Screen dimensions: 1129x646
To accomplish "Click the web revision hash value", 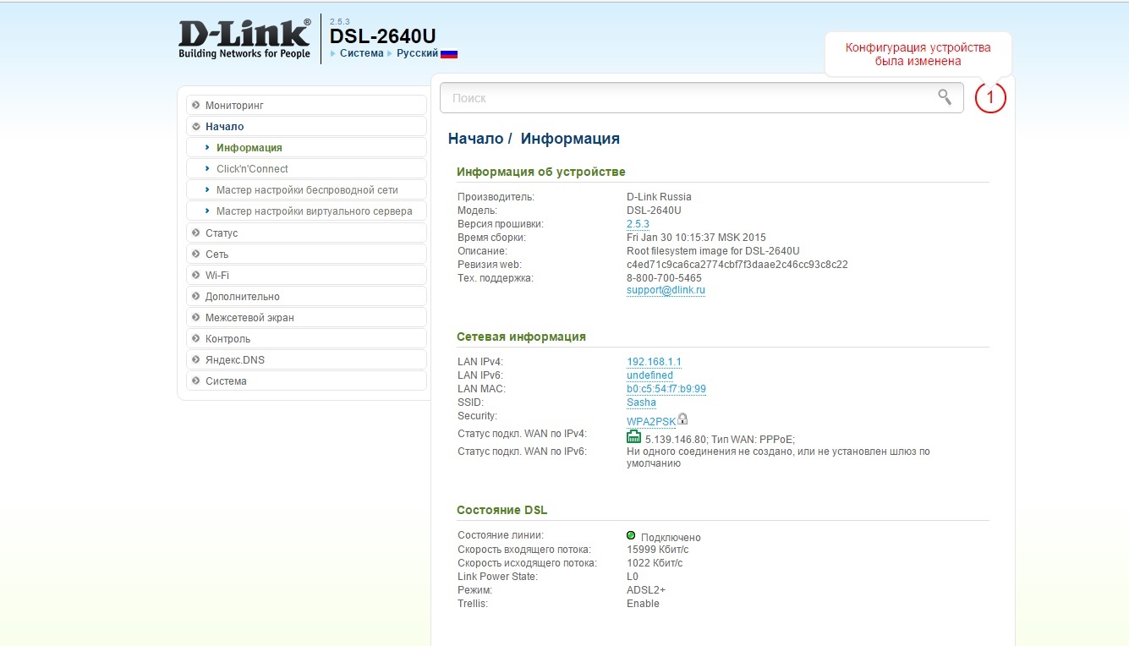I will pyautogui.click(x=737, y=265).
